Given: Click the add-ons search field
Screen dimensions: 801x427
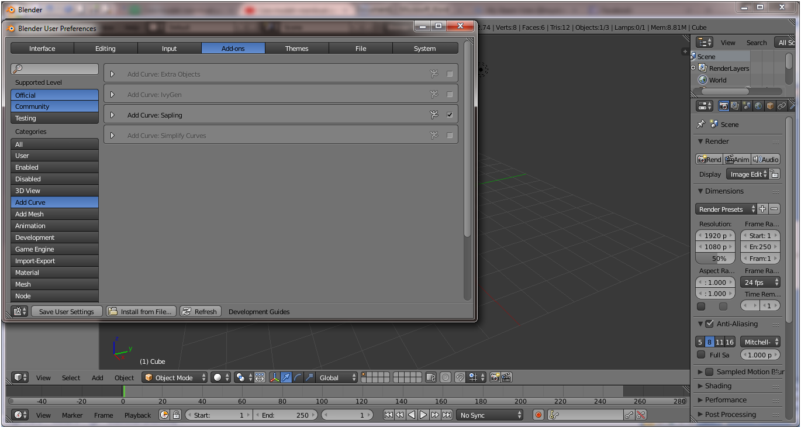Looking at the screenshot, I should tap(54, 69).
